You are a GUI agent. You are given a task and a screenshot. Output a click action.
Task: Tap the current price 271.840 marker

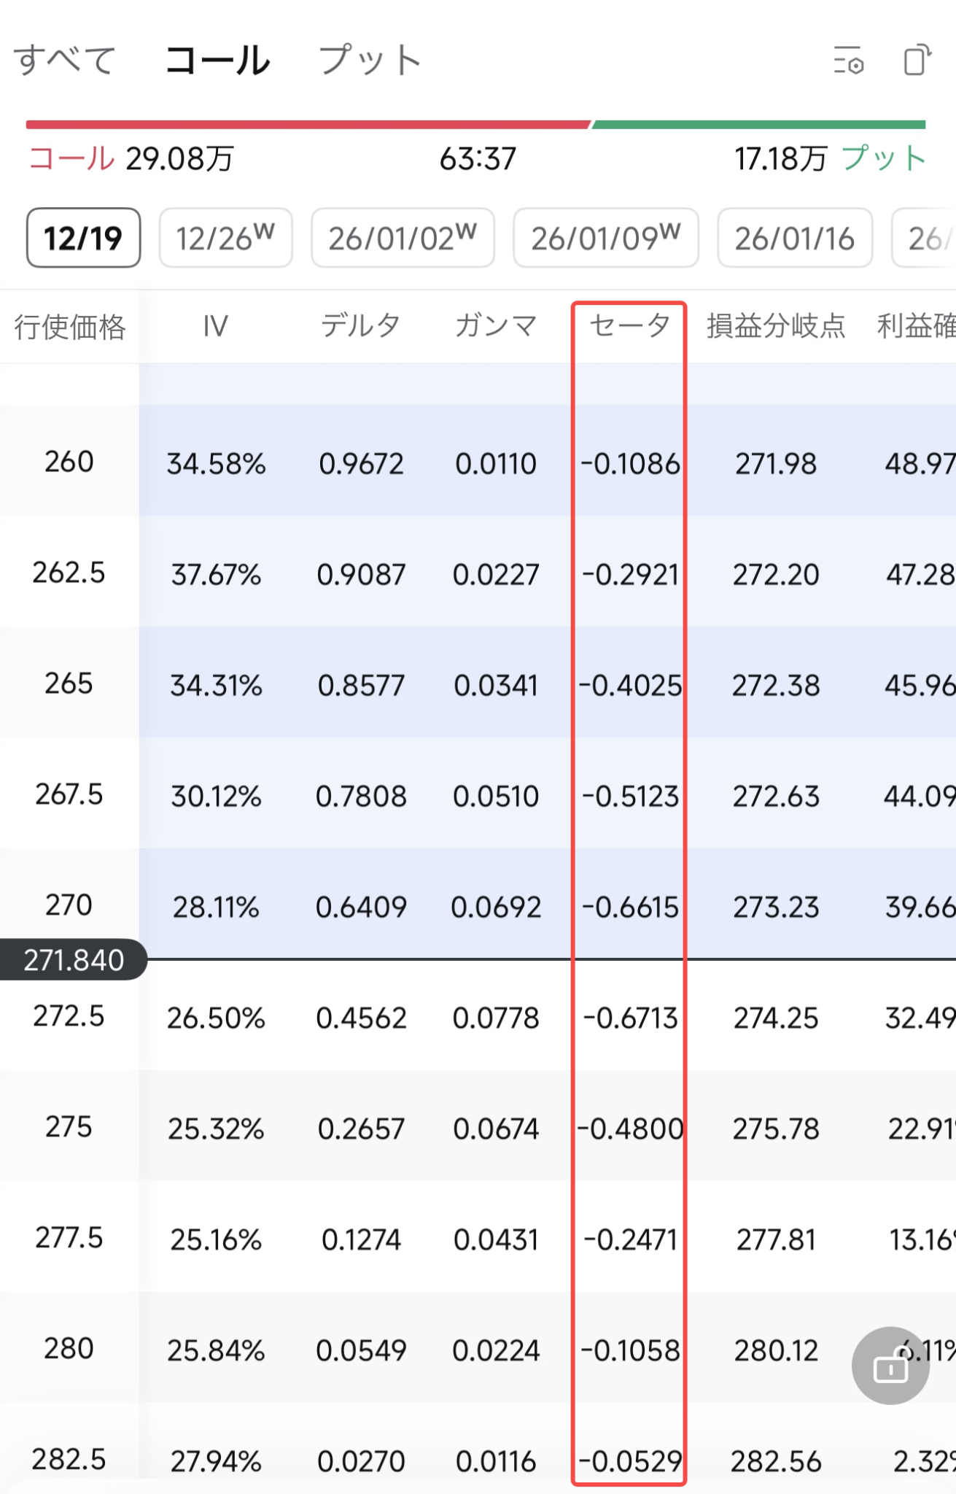coord(74,959)
